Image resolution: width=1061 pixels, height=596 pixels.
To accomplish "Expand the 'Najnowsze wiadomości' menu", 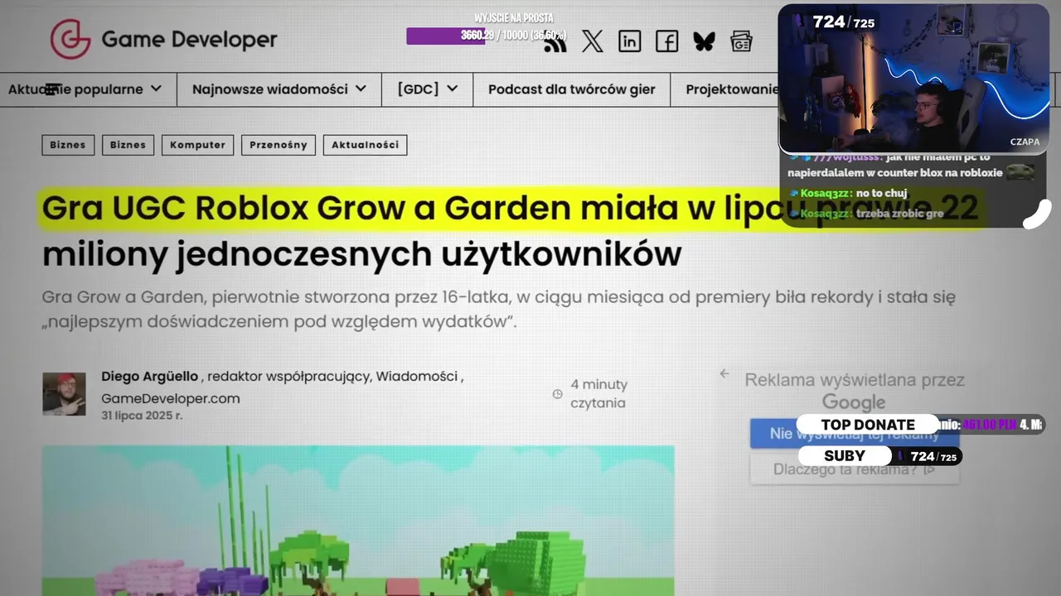I will (279, 89).
